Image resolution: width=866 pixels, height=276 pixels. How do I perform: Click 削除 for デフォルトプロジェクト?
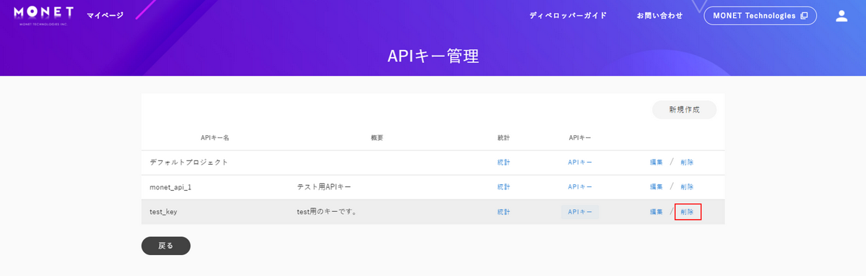686,163
